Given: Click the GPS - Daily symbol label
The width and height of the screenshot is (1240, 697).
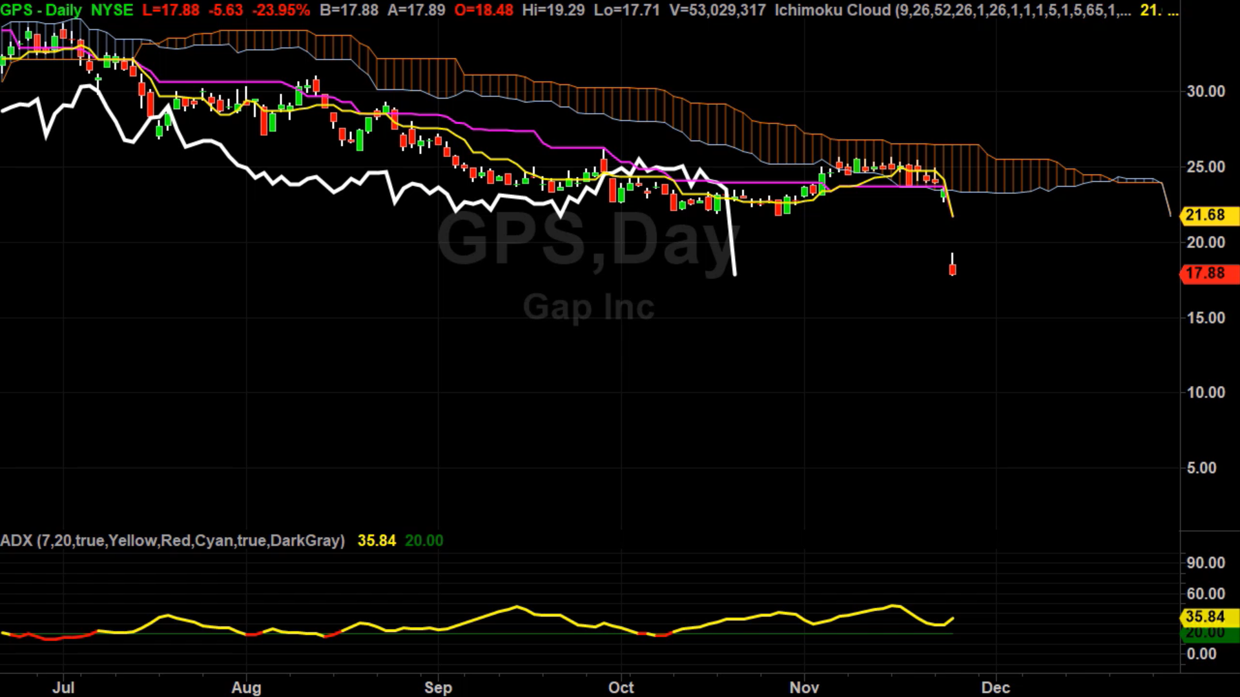Looking at the screenshot, I should [x=41, y=10].
